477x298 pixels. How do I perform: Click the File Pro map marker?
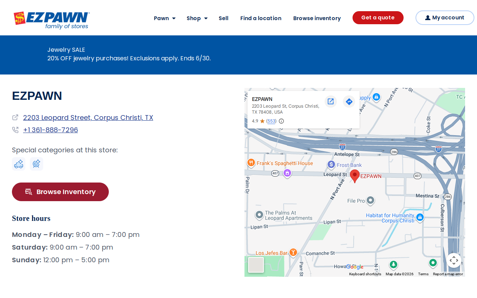(x=370, y=200)
